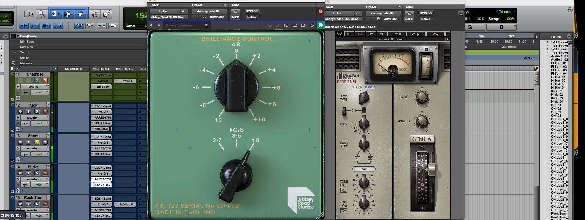Click RS127 plugin undo arrow
585x220 pixels.
click(269, 25)
